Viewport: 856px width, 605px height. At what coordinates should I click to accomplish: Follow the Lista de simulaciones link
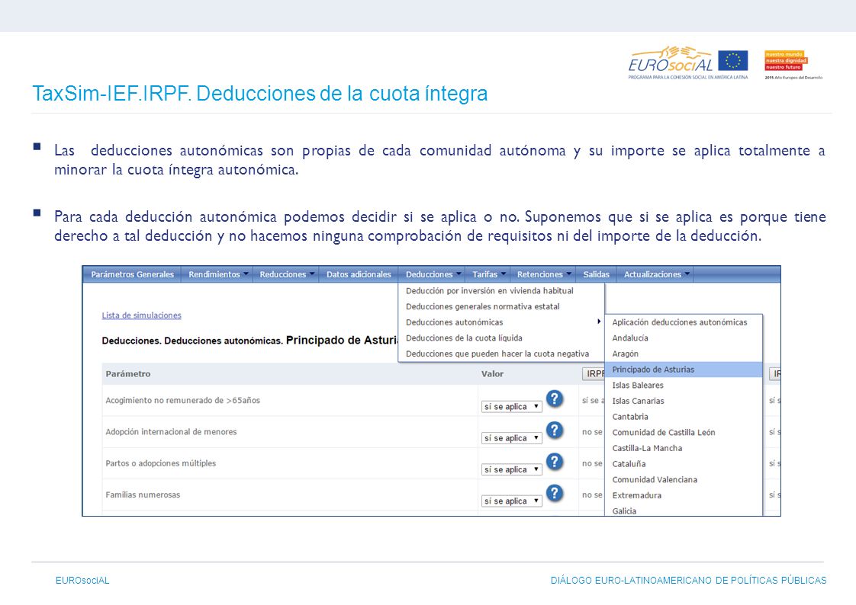[x=141, y=315]
